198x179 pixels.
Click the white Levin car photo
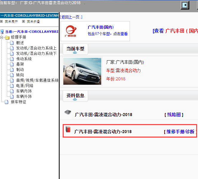(x=82, y=71)
